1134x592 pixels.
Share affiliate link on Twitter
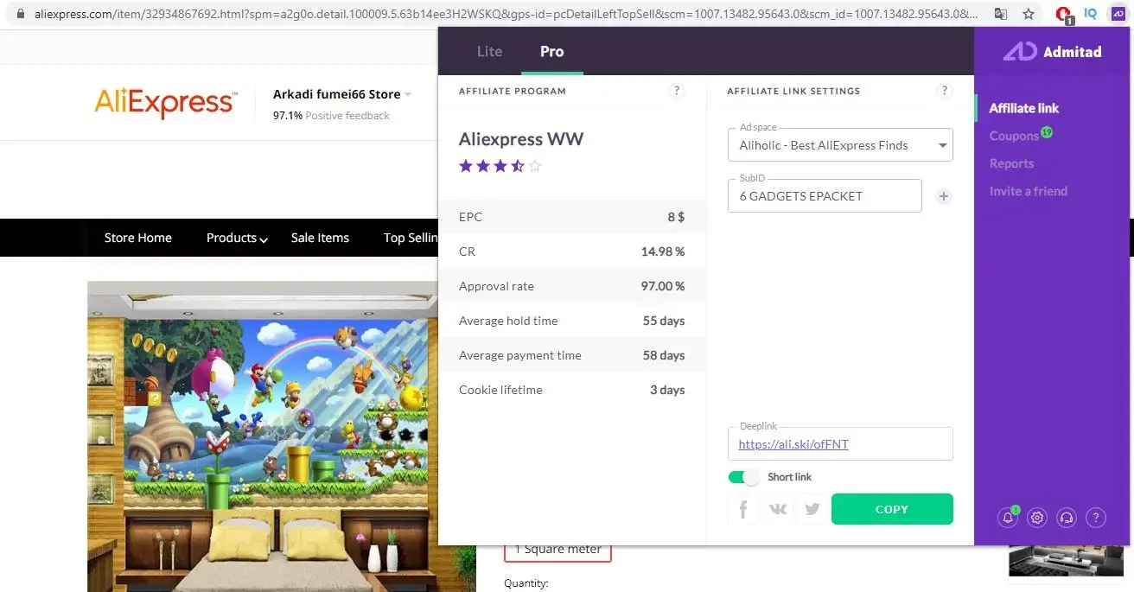[812, 509]
